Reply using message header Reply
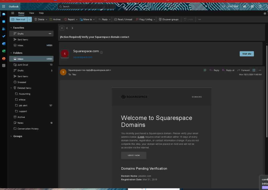This screenshot has height=190, width=268. [214, 70]
